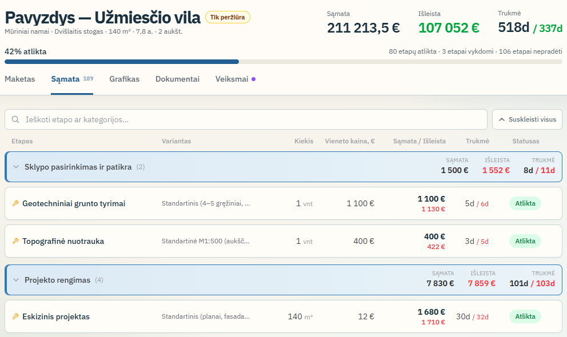567x337 pixels.
Task: Click the Etapas column header
Action: click(22, 141)
